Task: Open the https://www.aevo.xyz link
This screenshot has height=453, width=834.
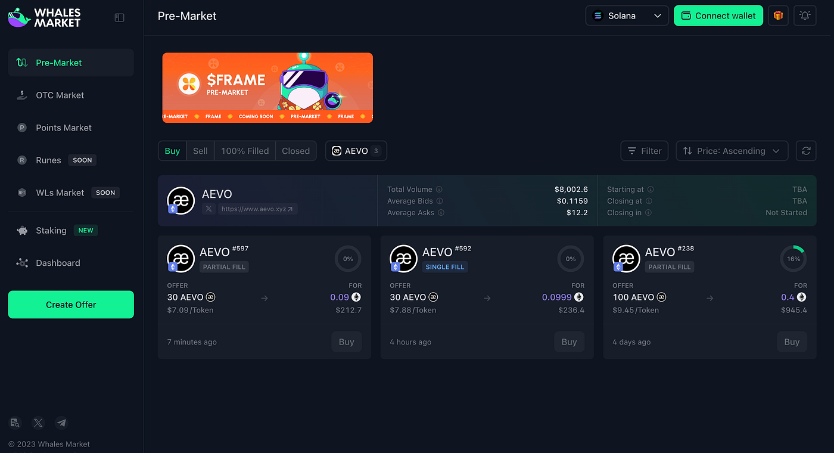Action: [x=258, y=209]
